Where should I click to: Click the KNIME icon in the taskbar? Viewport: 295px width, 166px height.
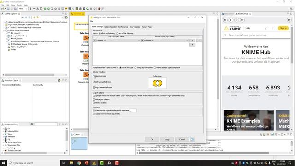[x=94, y=163]
